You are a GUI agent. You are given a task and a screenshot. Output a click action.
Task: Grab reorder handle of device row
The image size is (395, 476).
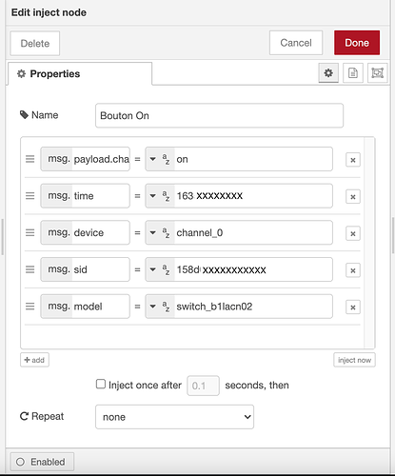[30, 232]
